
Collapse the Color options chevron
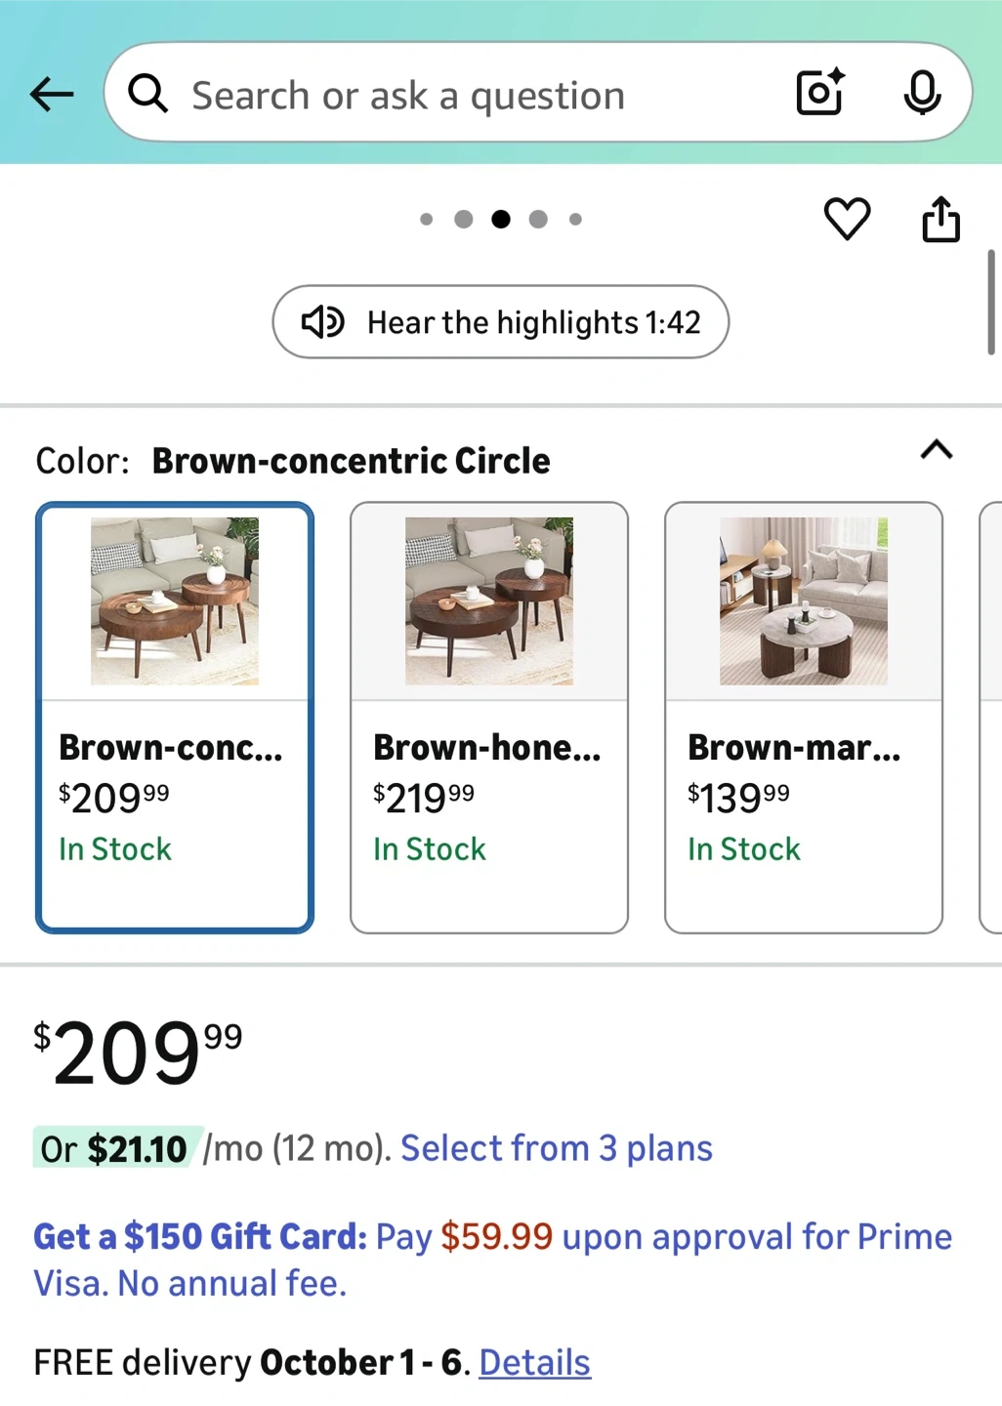936,450
